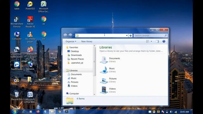
Task: Select the Videos library icon
Action: 104,90
